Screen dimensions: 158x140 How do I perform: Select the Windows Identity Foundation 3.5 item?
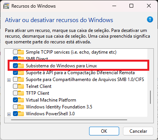click(x=59, y=107)
